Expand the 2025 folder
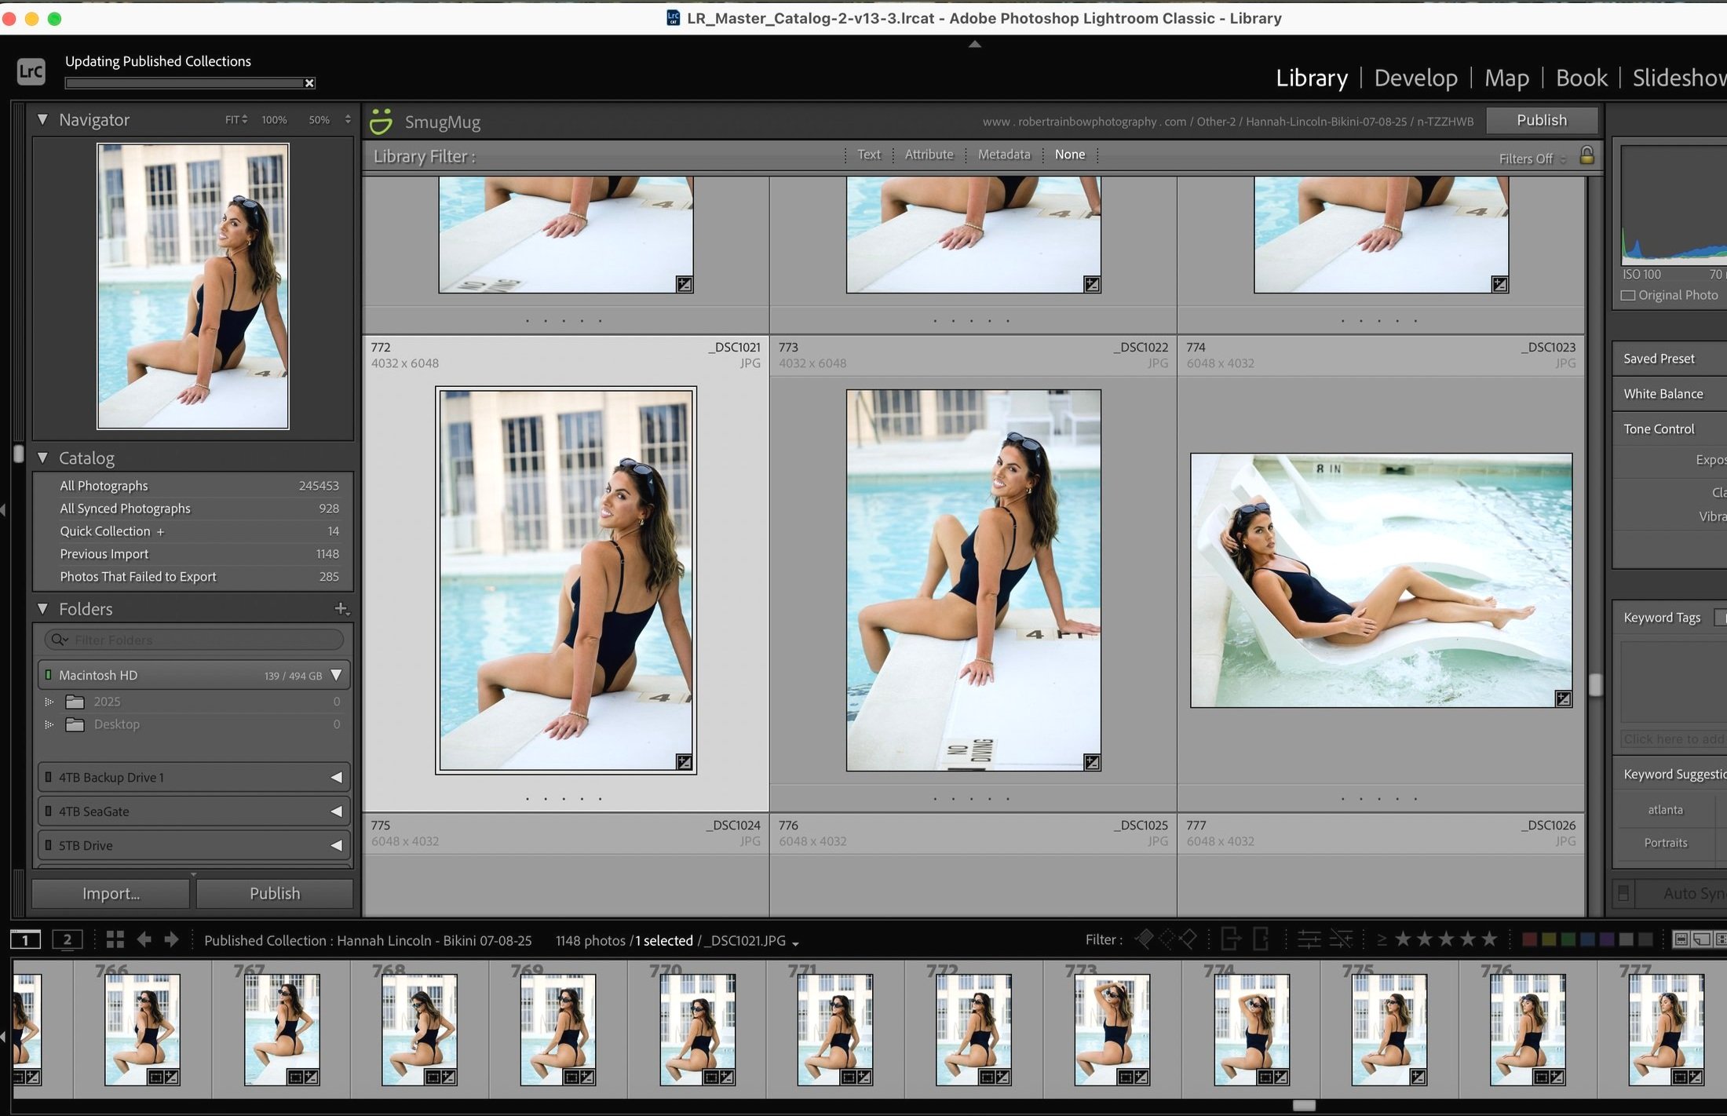The height and width of the screenshot is (1116, 1727). [49, 702]
